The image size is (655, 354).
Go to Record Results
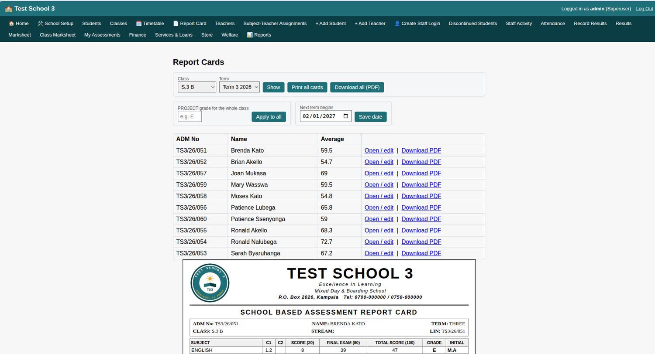point(590,24)
